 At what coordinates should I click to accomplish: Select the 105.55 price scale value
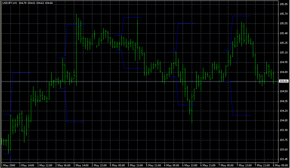(283, 23)
